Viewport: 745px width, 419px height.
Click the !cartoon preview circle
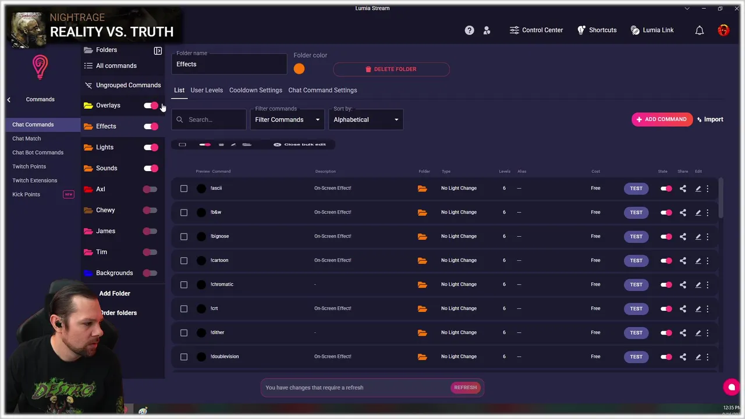point(201,261)
